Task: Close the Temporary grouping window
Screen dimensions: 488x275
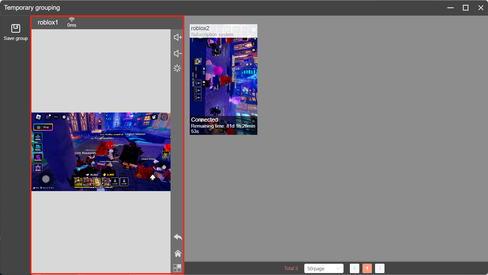Action: click(481, 8)
